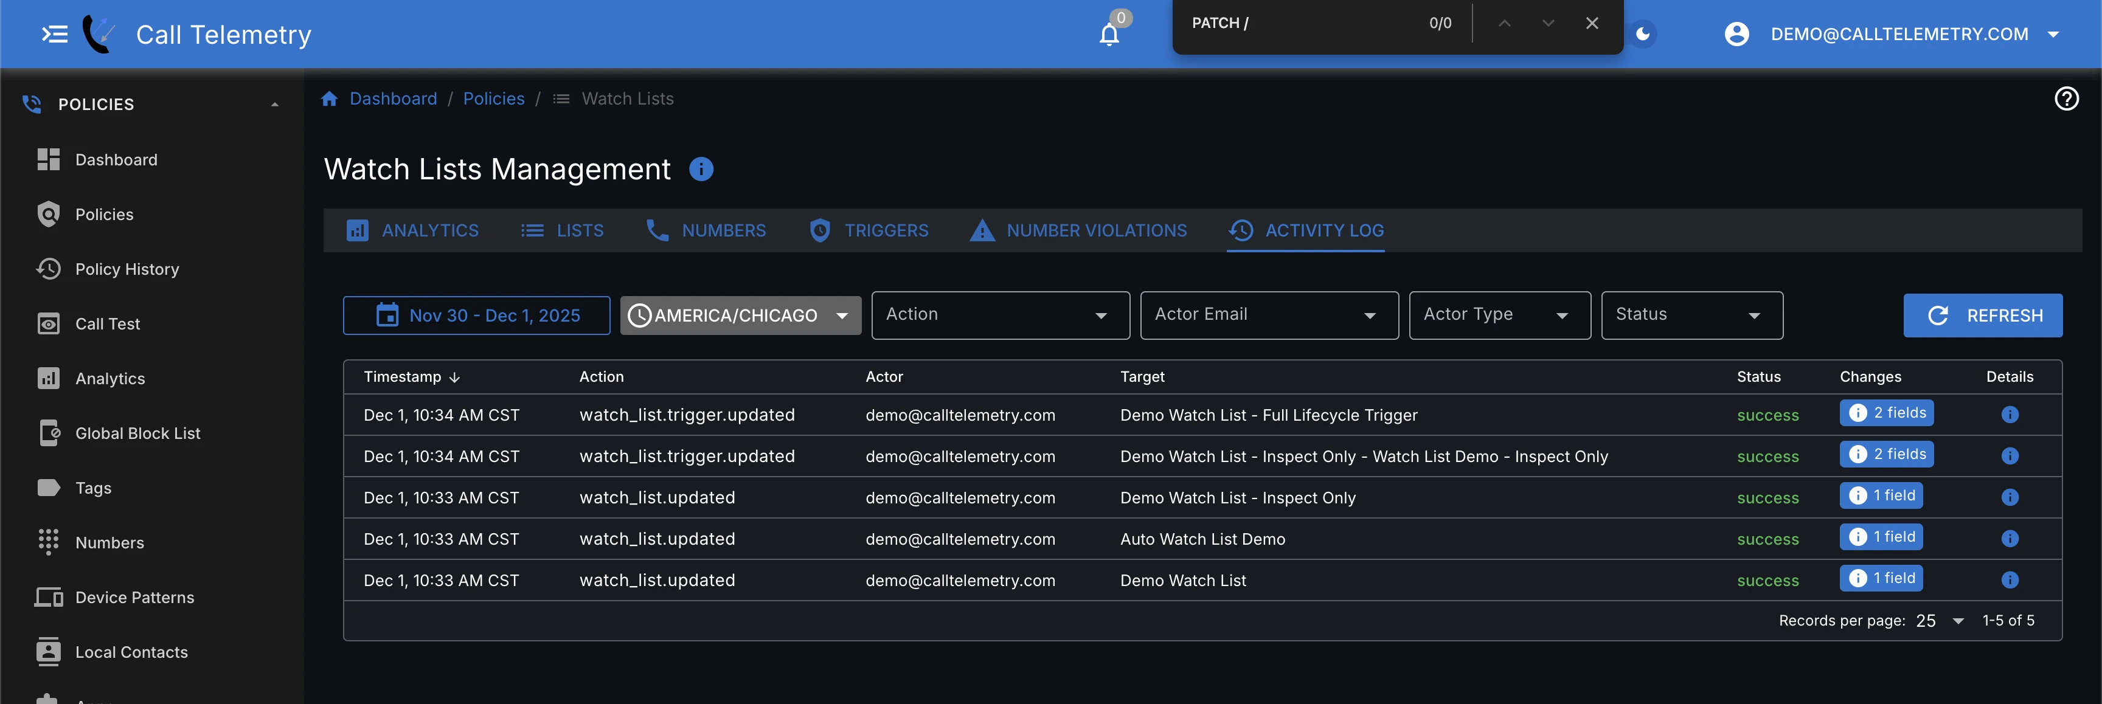
Task: Show 1 field for Demo Watch List - Inspect Only
Action: coord(1881,496)
